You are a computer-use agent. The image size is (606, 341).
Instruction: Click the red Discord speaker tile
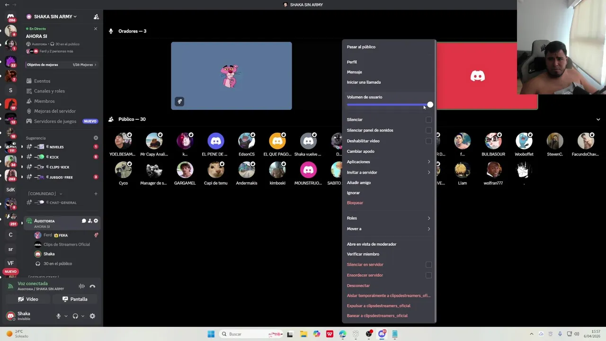coord(477,76)
